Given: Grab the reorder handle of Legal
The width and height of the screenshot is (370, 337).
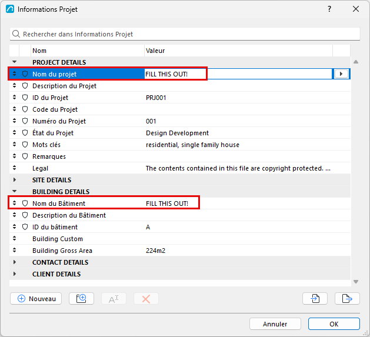Looking at the screenshot, I should (x=14, y=168).
